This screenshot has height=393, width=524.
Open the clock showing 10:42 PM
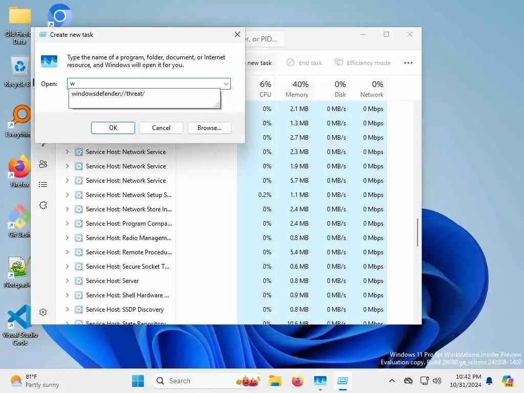coord(465,381)
